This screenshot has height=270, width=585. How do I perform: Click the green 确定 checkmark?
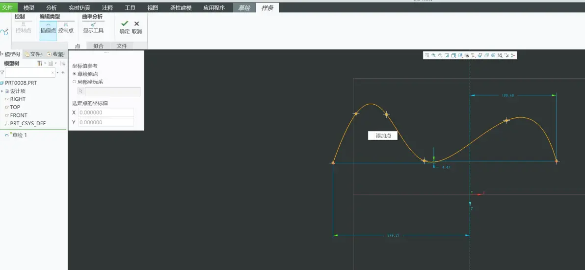(x=125, y=24)
